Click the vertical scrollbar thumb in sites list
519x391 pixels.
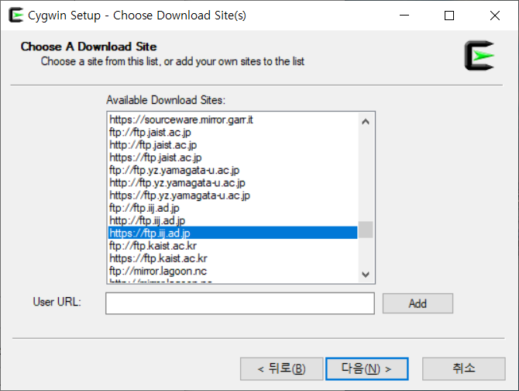(366, 230)
